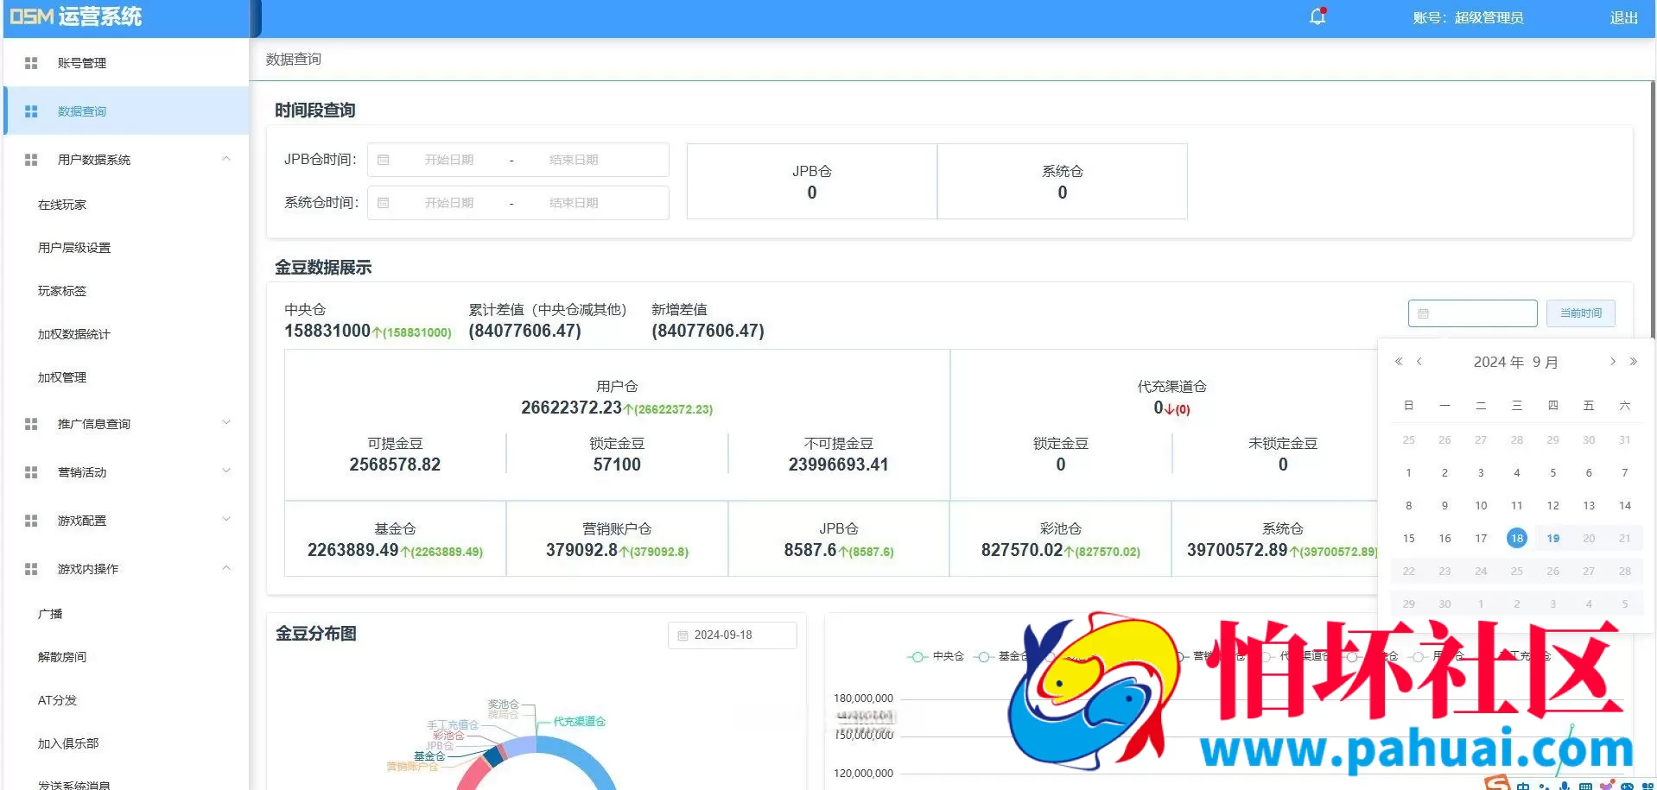Go to next month in date picker
This screenshot has width=1657, height=790.
[1612, 362]
